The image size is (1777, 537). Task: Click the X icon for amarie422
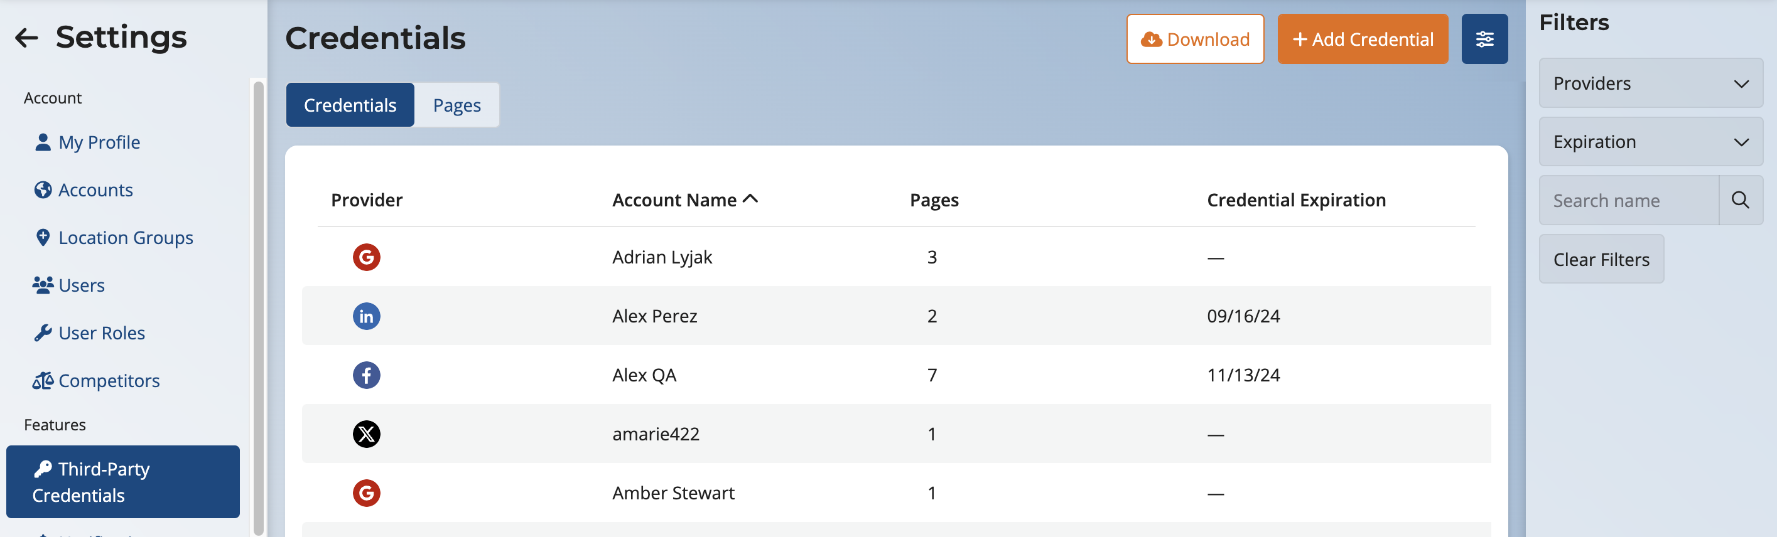click(x=366, y=434)
